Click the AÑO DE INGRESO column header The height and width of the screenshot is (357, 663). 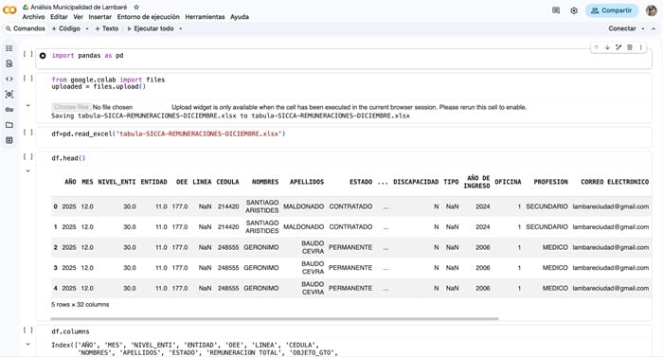[476, 182]
